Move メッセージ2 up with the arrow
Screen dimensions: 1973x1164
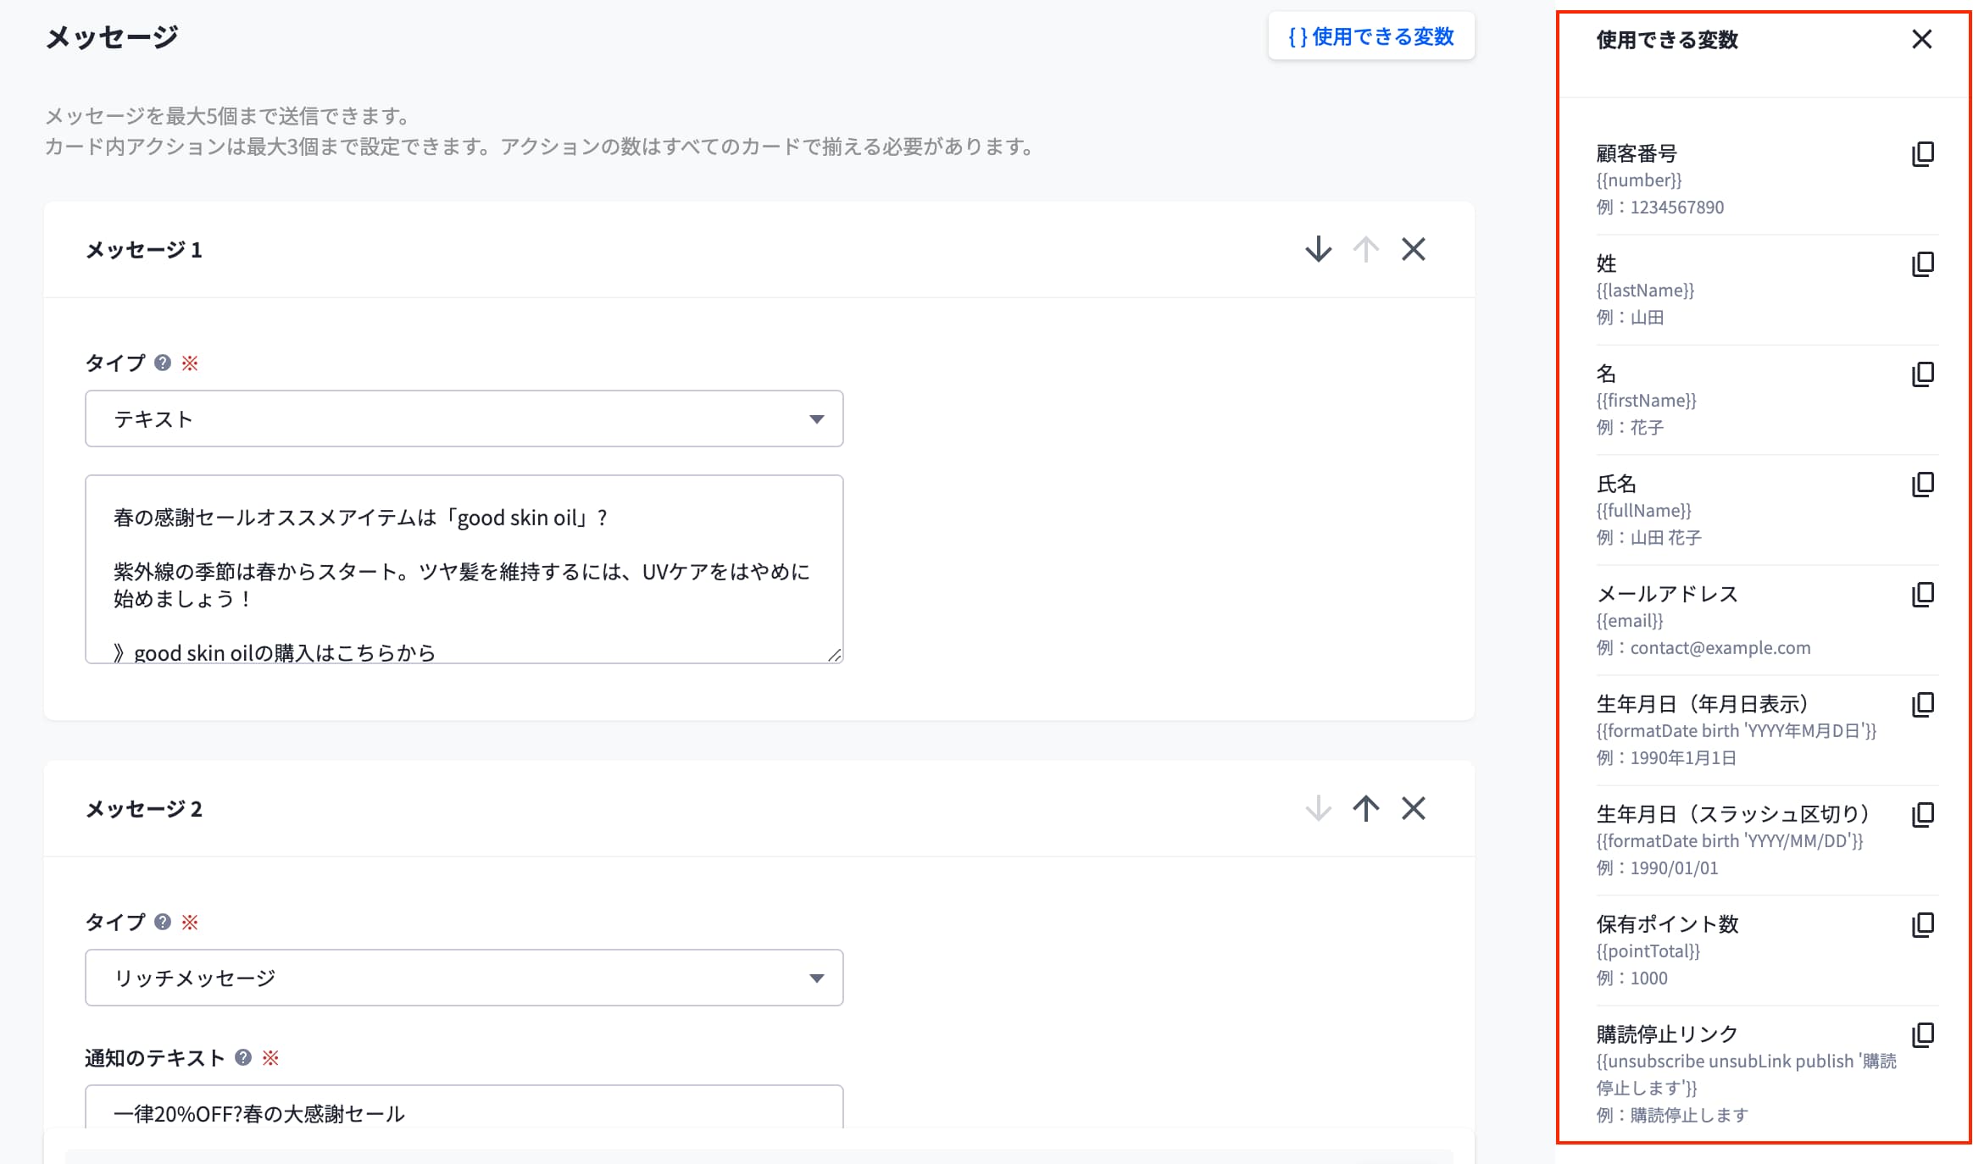[1366, 809]
